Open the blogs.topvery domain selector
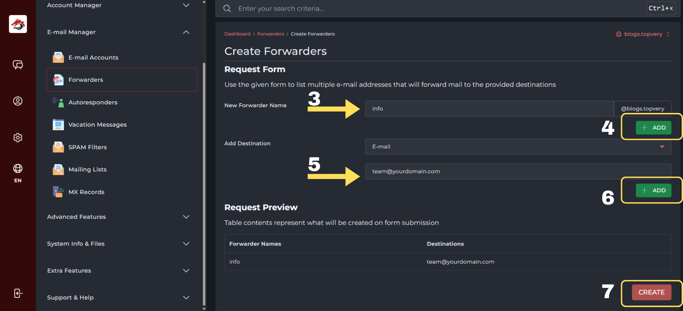Screen dimensions: 683x311 (643, 34)
